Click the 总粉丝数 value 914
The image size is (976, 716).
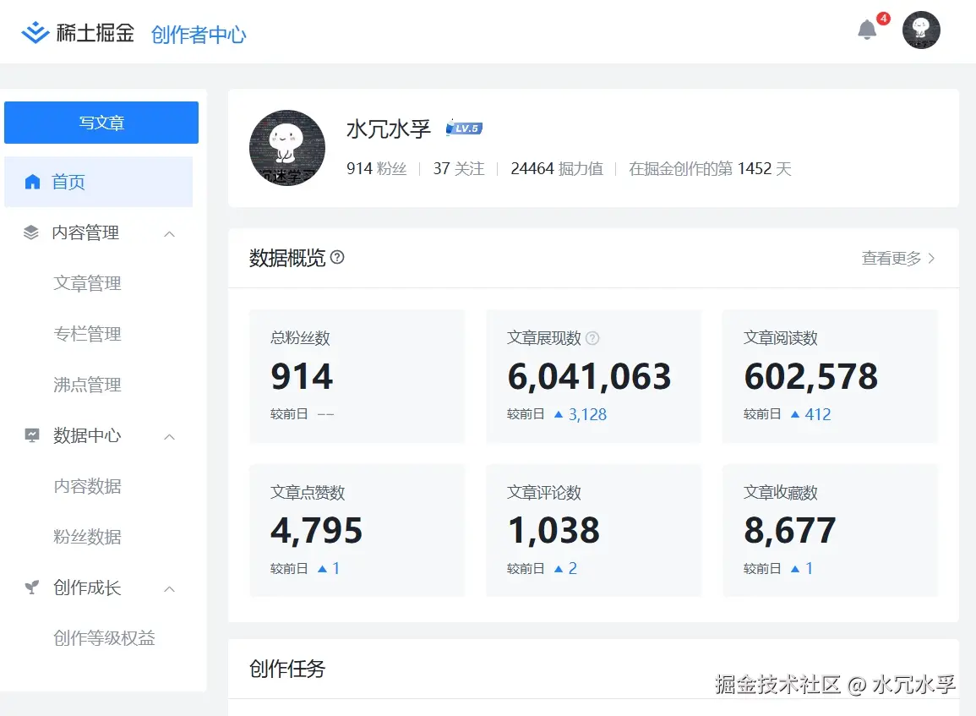(x=302, y=377)
